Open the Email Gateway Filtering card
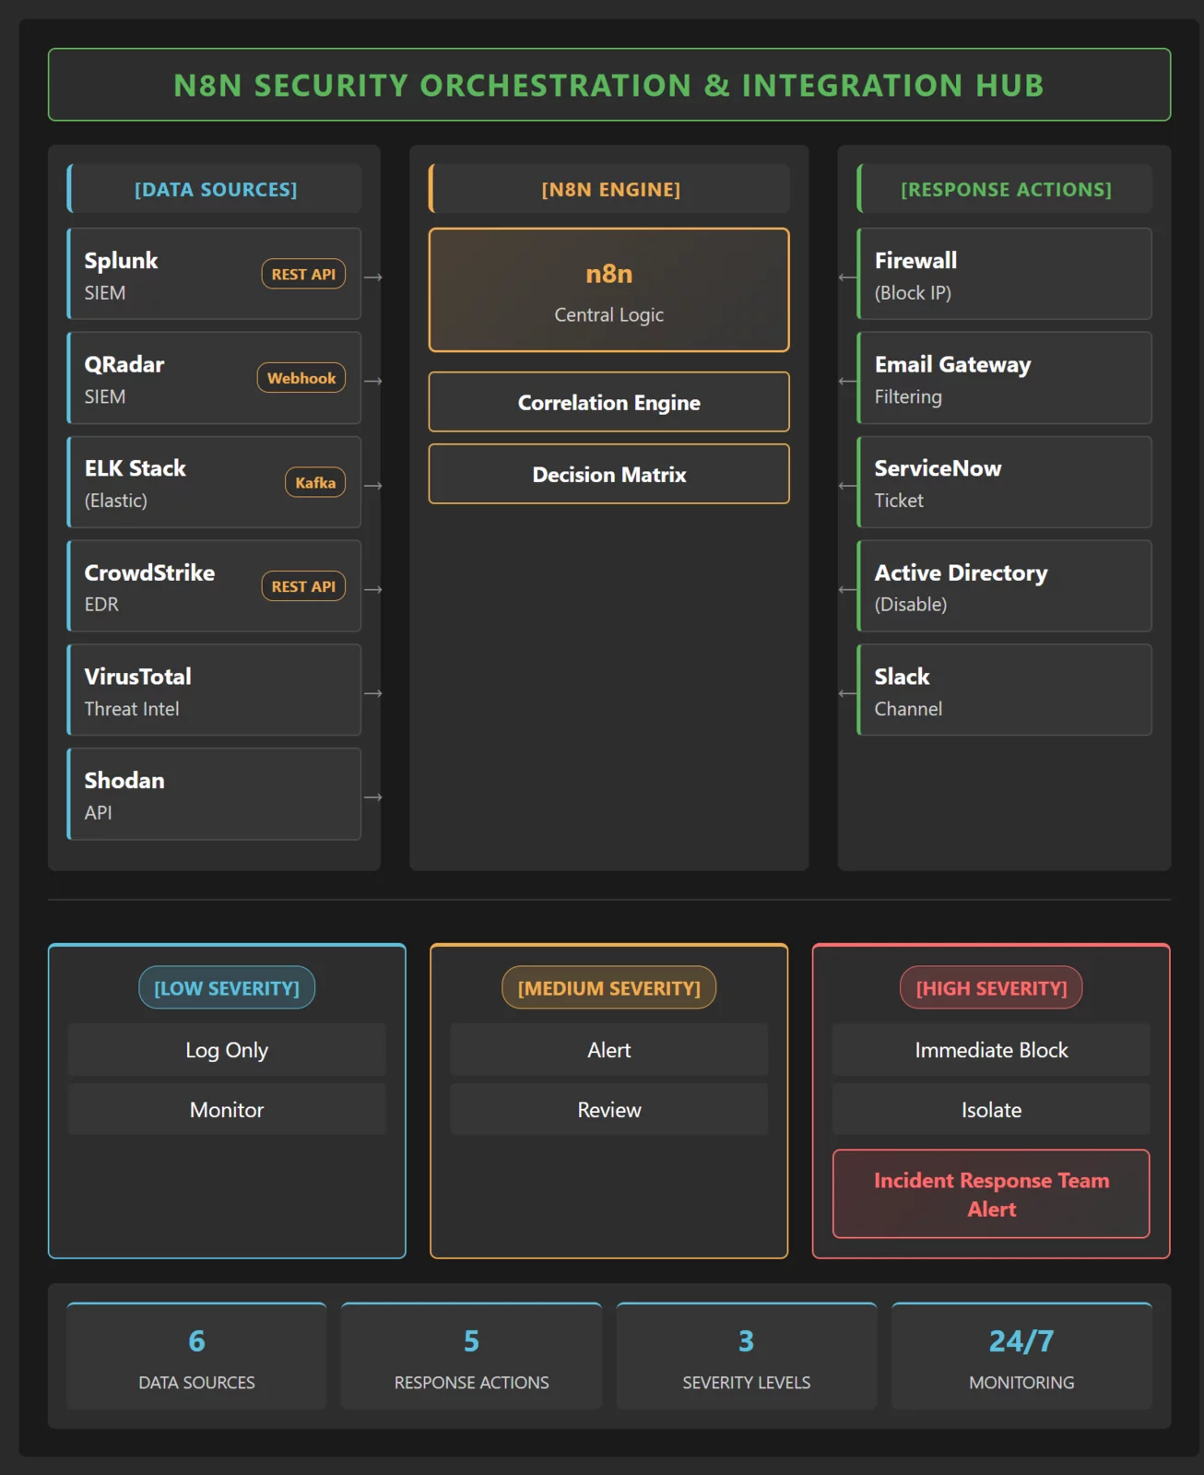Screen dimensions: 1204x1475 pyautogui.click(x=1005, y=378)
